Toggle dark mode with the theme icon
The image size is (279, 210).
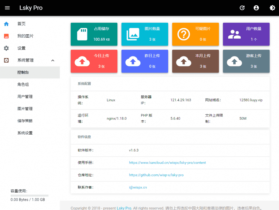coord(272,8)
